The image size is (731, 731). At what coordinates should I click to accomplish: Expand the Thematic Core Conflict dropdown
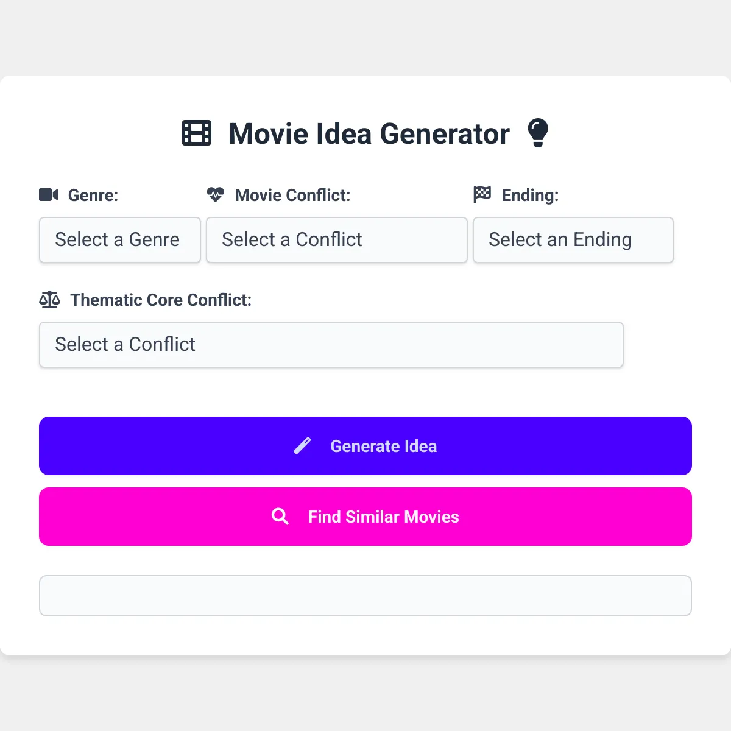[331, 345]
